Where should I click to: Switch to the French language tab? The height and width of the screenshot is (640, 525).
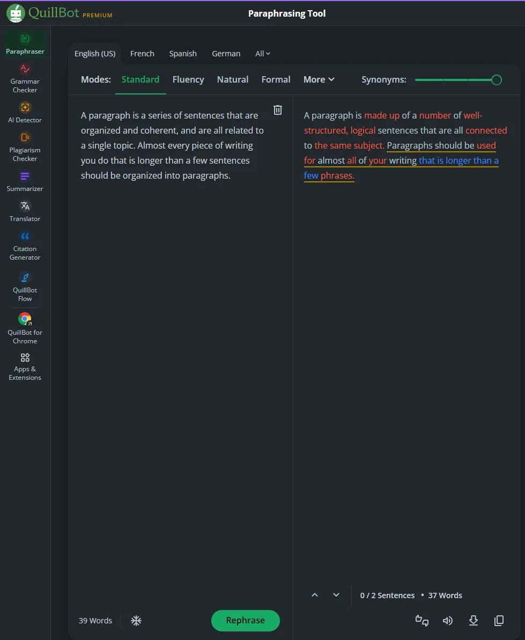click(x=142, y=54)
